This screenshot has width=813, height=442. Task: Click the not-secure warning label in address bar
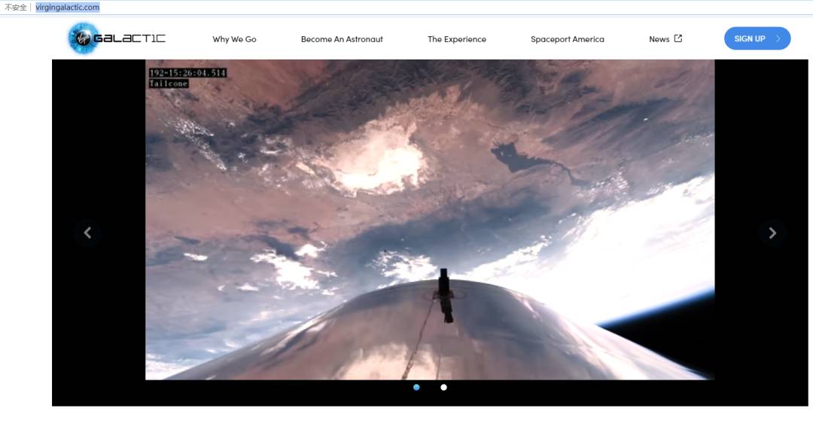coord(16,8)
